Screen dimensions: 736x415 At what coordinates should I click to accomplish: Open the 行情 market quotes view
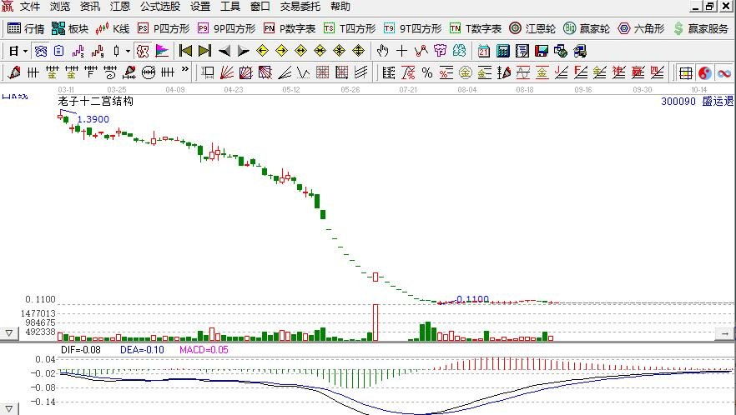[x=26, y=28]
